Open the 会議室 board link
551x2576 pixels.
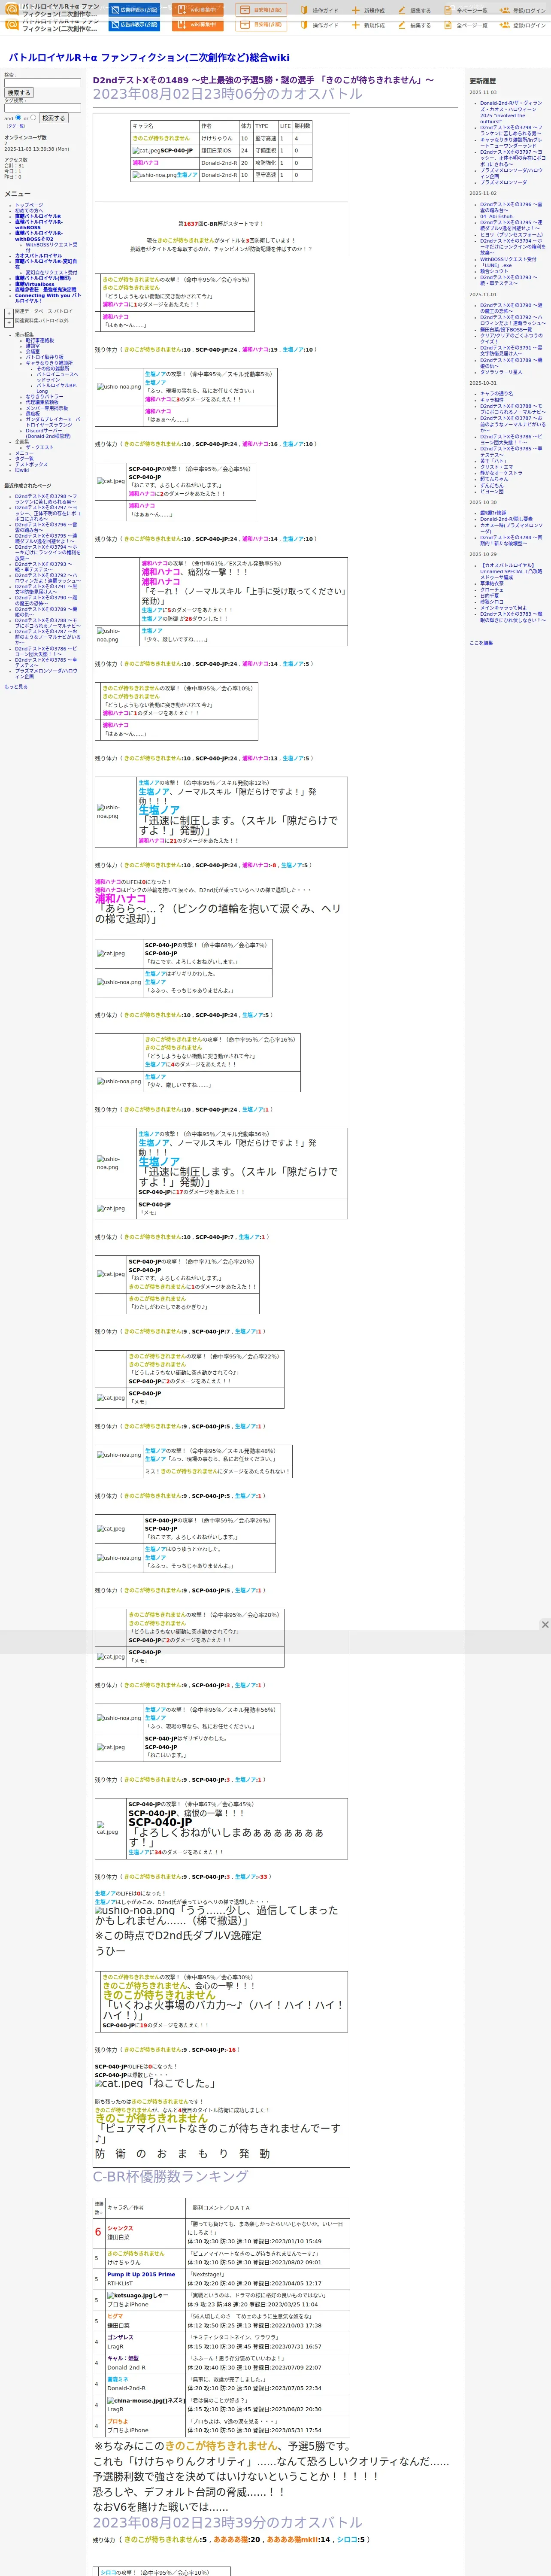pos(33,352)
